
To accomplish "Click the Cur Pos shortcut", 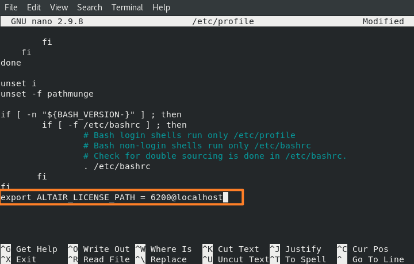I will click(x=370, y=249).
